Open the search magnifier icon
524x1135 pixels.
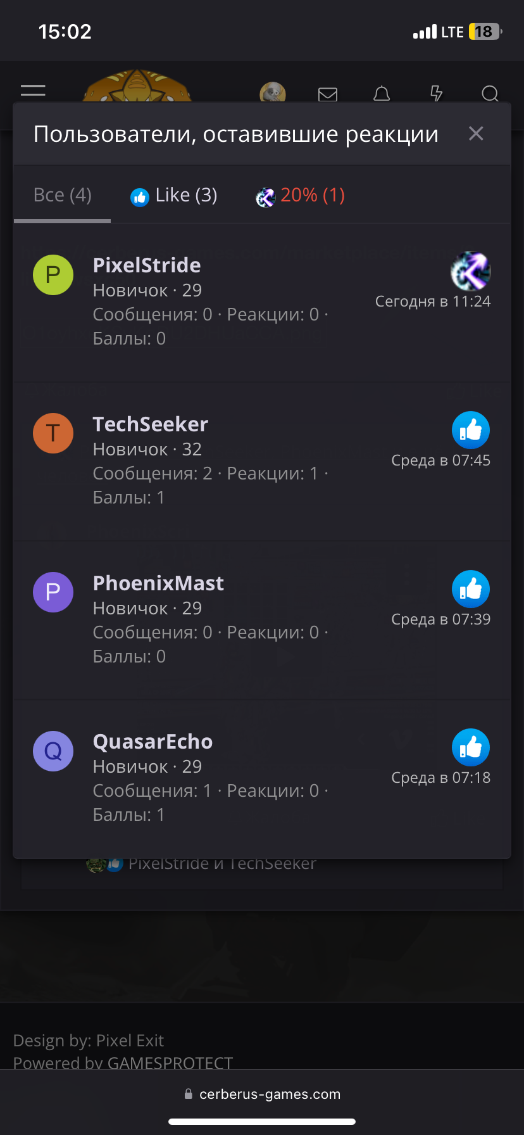pyautogui.click(x=490, y=94)
